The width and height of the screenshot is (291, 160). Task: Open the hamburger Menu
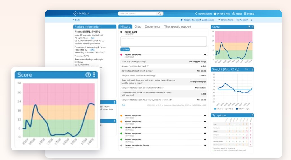point(249,14)
